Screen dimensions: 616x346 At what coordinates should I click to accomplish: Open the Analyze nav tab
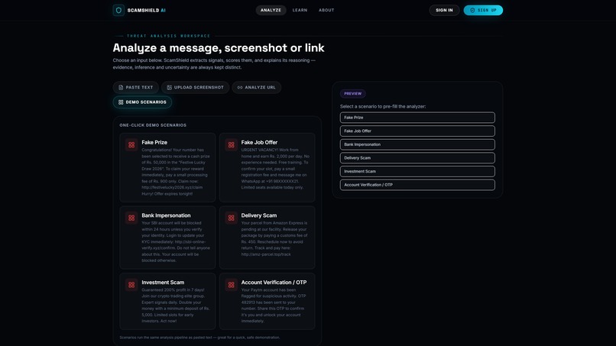[x=271, y=10]
